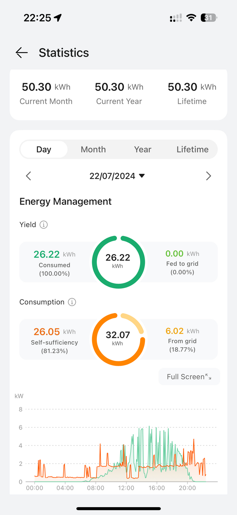Viewport: 237px width, 515px height.
Task: Switch to the Lifetime view
Action: point(192,149)
